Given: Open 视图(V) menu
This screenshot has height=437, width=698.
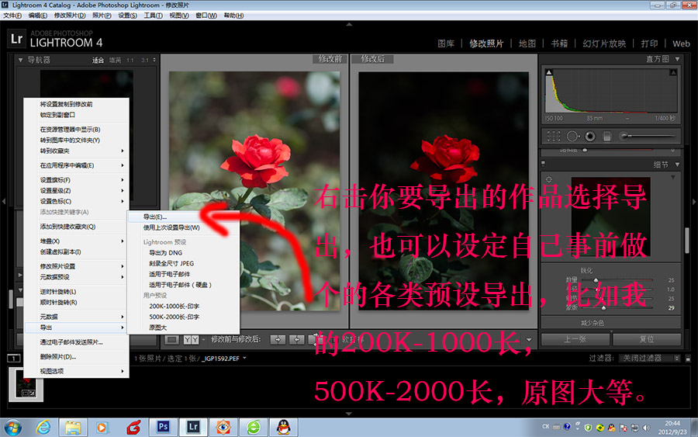Looking at the screenshot, I should tap(179, 16).
